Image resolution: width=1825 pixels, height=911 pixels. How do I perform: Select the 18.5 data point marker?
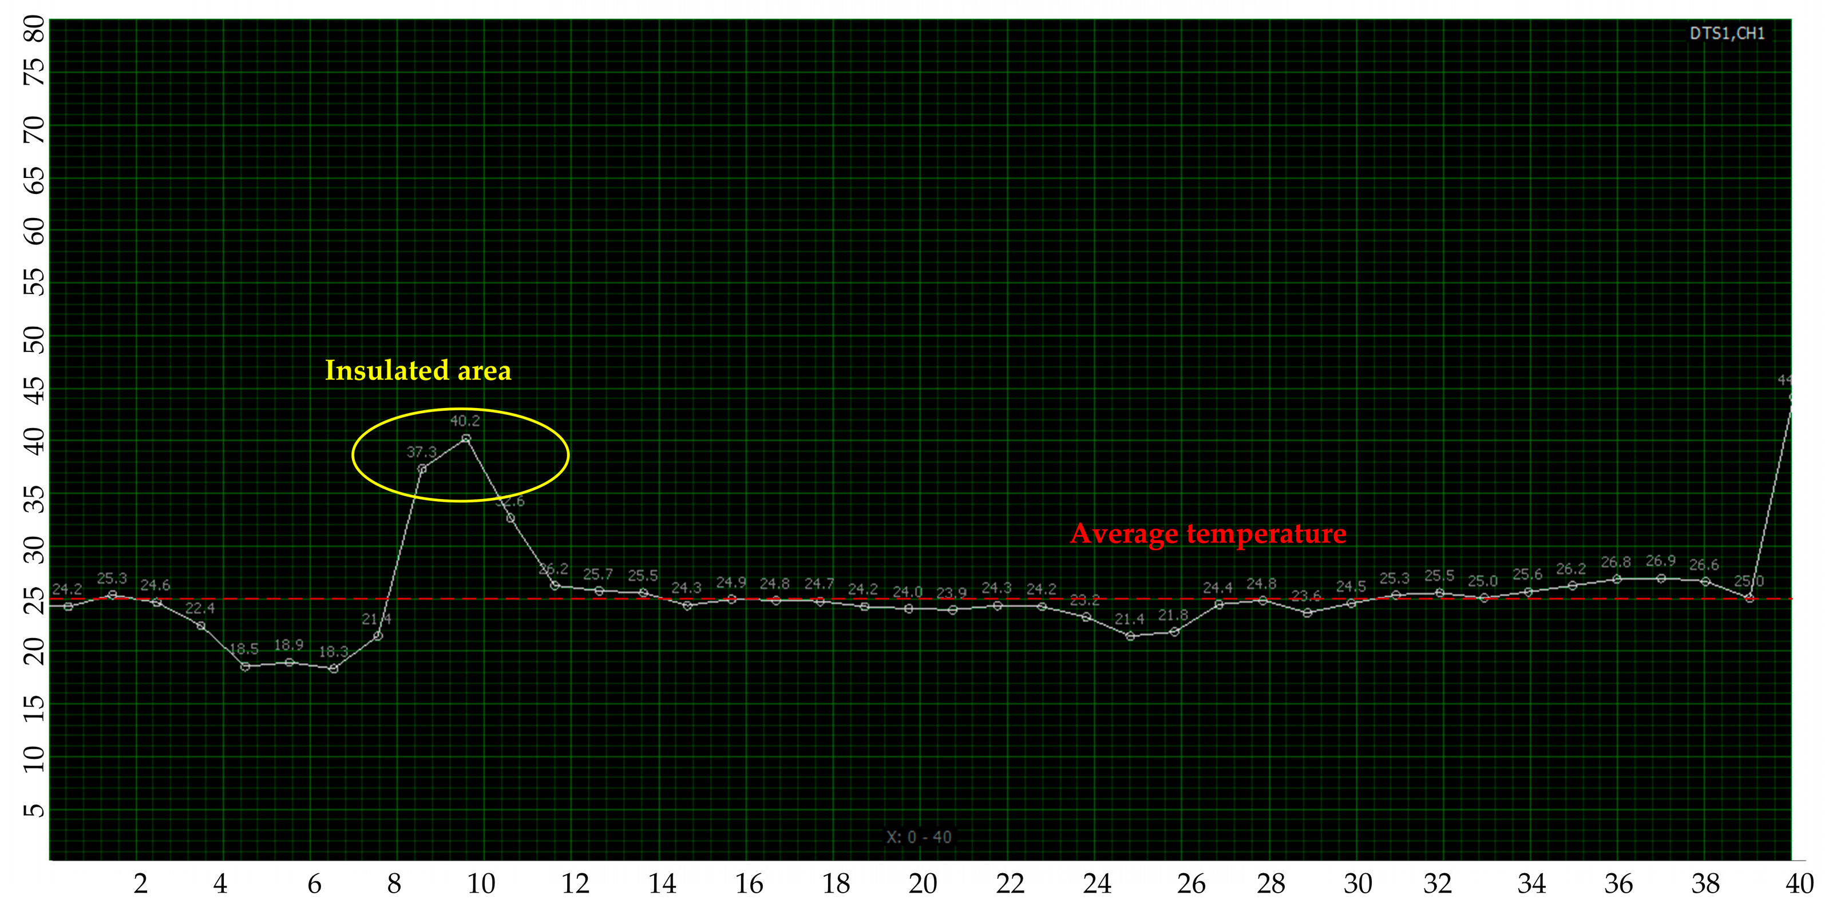(x=245, y=666)
